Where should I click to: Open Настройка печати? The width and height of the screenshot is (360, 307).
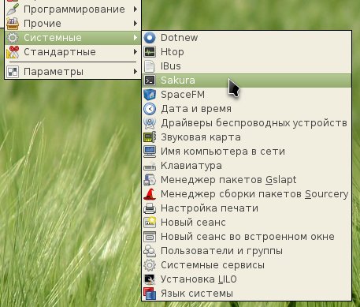(247, 208)
